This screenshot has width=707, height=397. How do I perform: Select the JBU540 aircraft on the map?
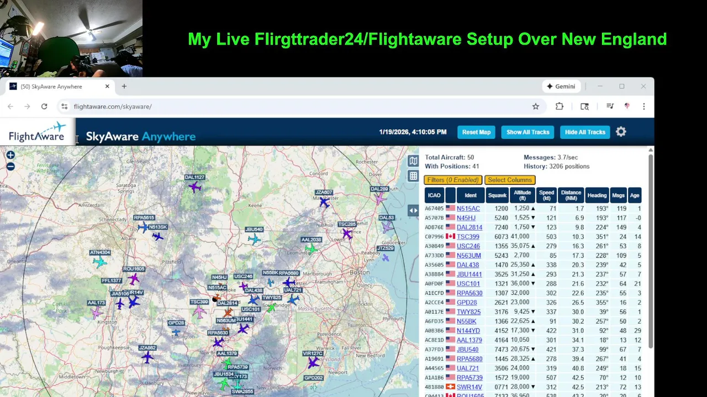pyautogui.click(x=254, y=239)
